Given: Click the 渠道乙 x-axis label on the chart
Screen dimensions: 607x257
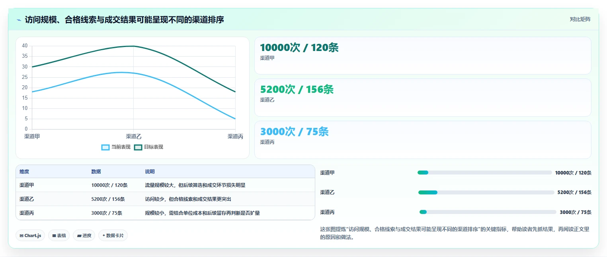Looking at the screenshot, I should click(134, 137).
